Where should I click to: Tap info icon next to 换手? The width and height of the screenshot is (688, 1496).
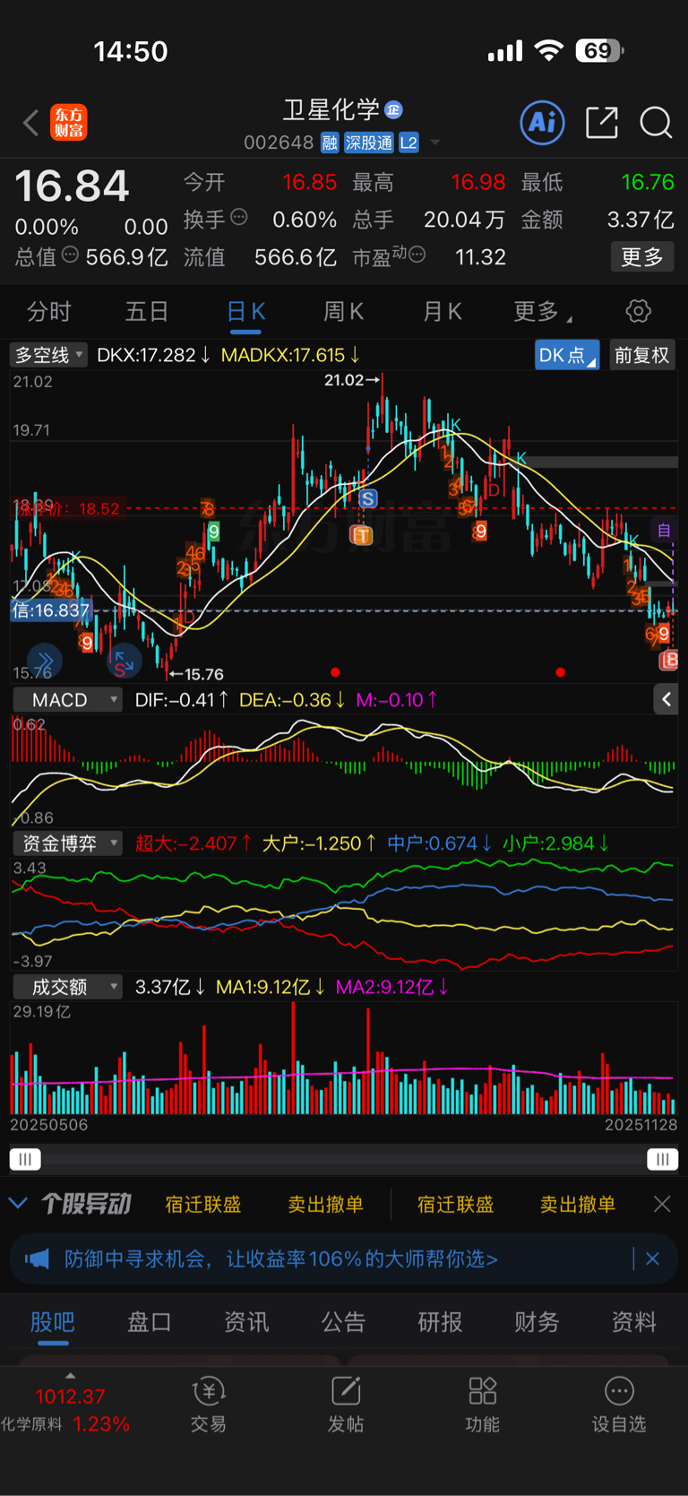tap(239, 217)
